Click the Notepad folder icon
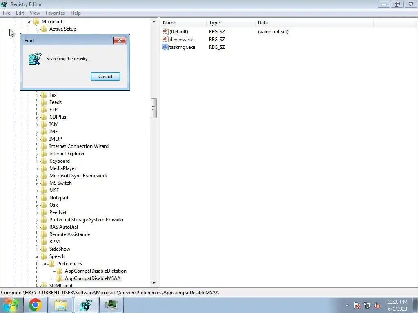 pyautogui.click(x=44, y=198)
